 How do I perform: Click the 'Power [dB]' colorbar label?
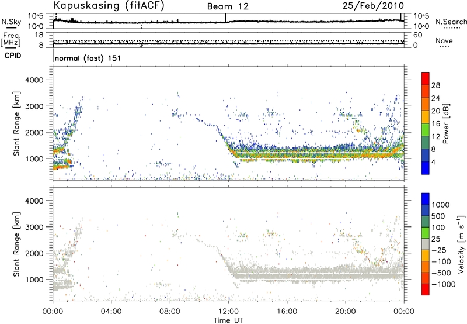446,123
